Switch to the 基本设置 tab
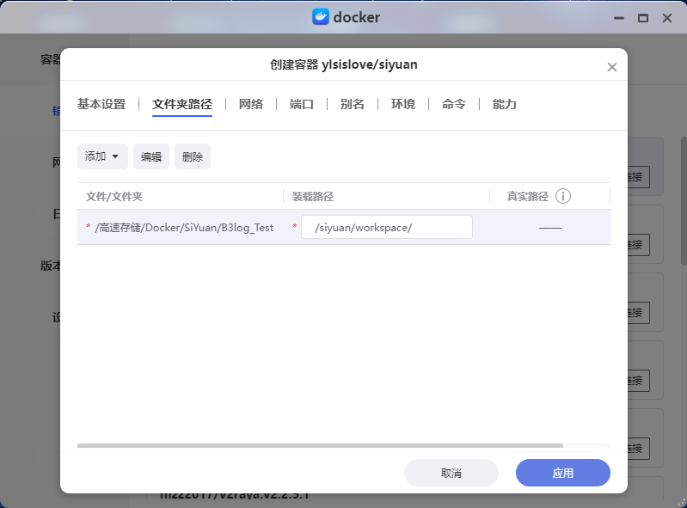 (101, 104)
